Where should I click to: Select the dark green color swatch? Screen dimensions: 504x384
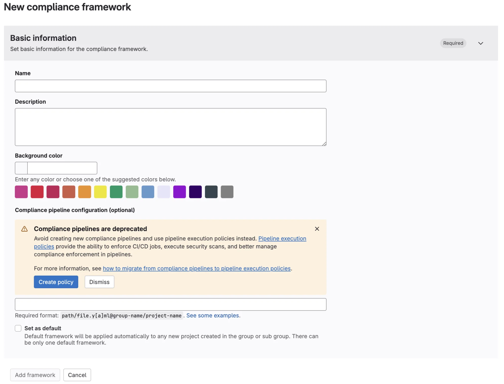point(116,192)
